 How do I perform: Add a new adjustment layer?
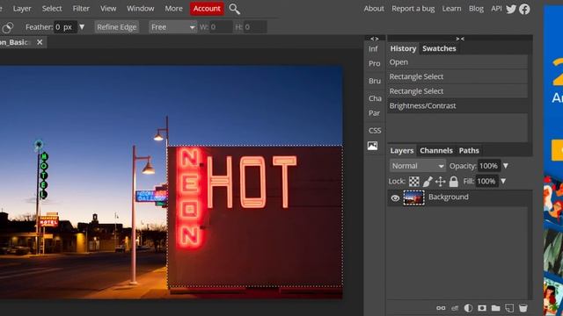point(468,308)
